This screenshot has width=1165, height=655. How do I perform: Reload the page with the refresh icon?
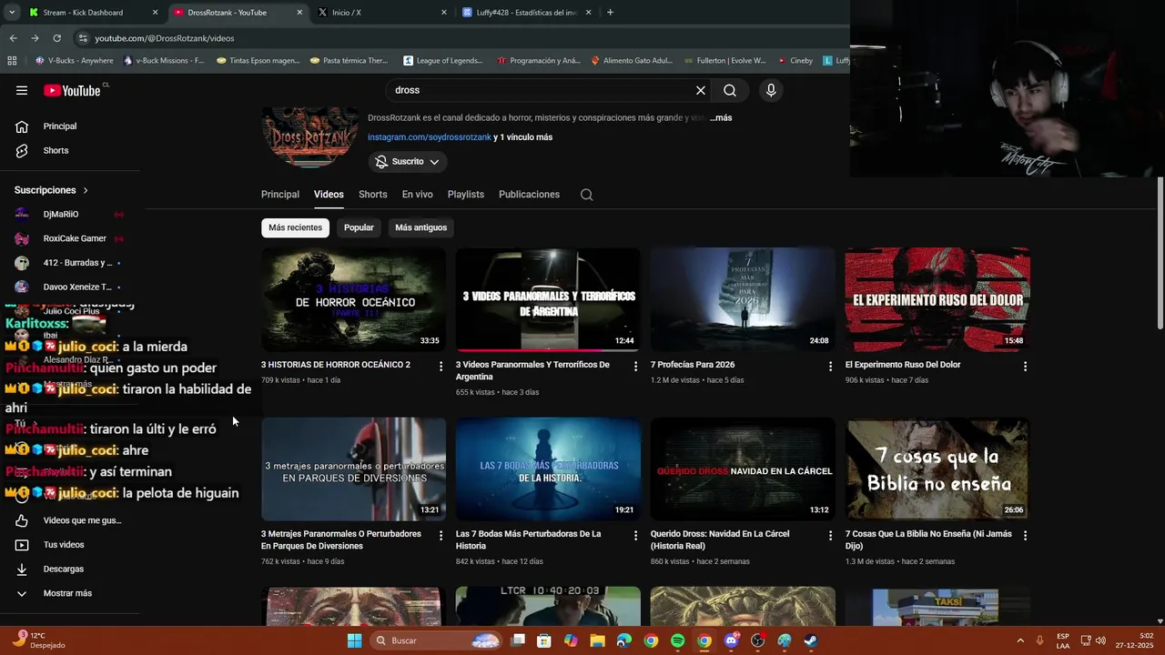[56, 38]
